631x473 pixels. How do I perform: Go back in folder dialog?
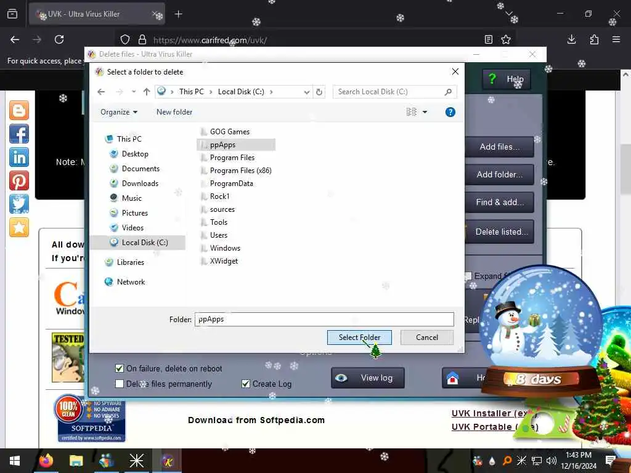coord(102,92)
